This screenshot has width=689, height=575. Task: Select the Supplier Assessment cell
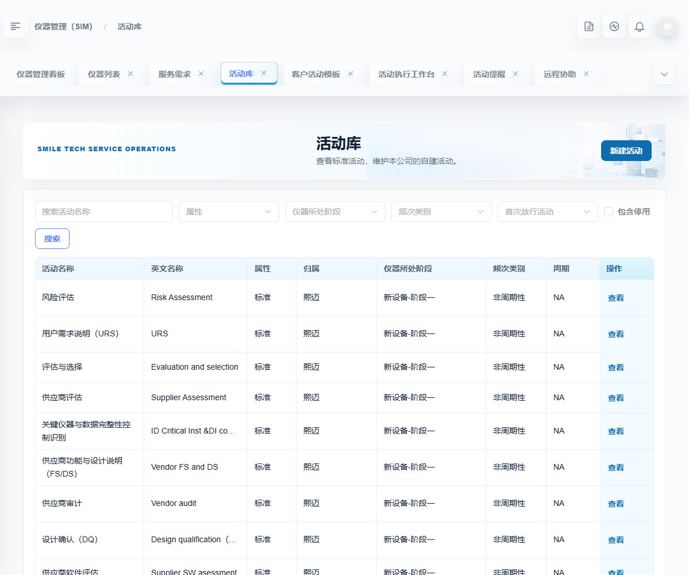click(195, 397)
